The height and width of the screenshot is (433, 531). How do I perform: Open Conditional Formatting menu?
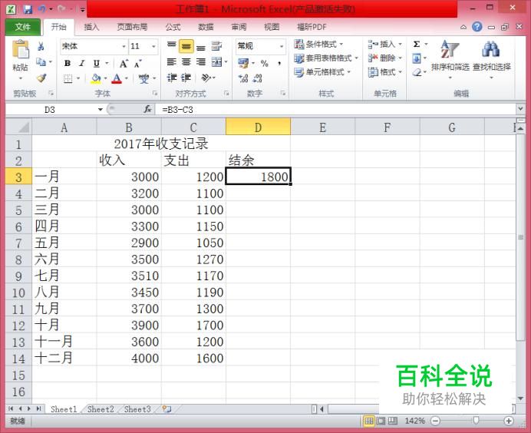coord(318,44)
